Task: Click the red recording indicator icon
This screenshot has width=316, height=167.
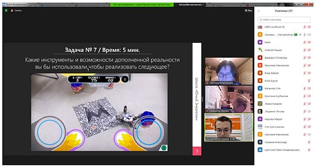Action: [12, 10]
